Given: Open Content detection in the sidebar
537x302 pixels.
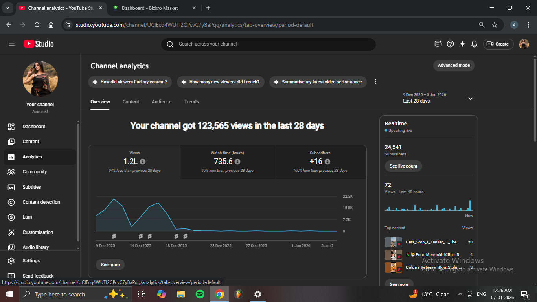Looking at the screenshot, I should 41,202.
